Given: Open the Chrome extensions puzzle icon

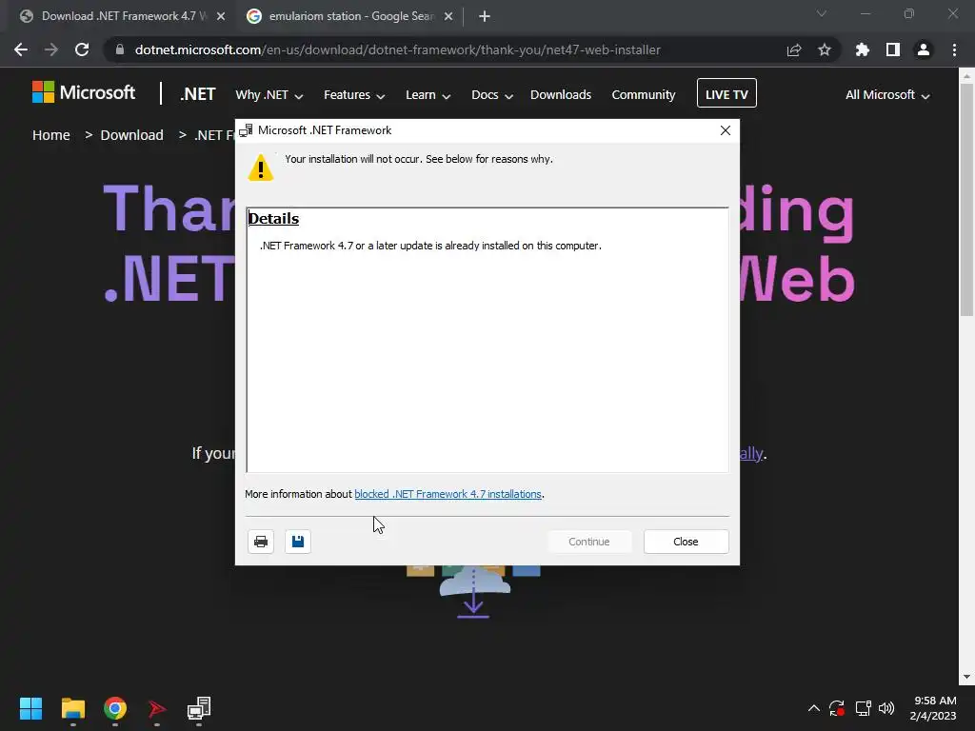Looking at the screenshot, I should tap(863, 49).
